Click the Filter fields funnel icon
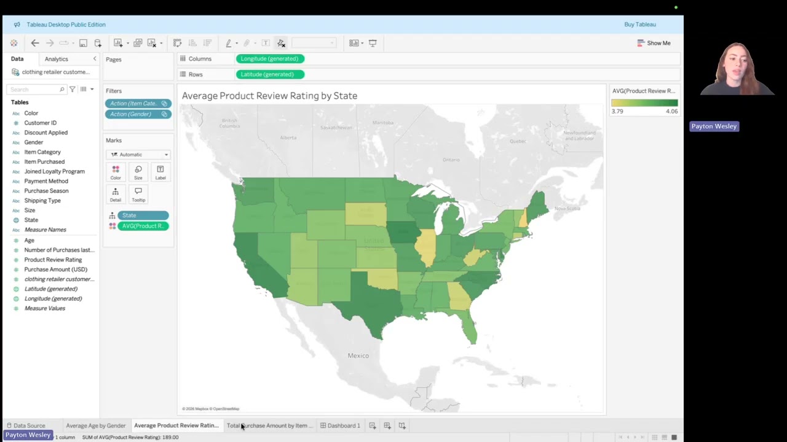Image resolution: width=787 pixels, height=442 pixels. coord(72,90)
